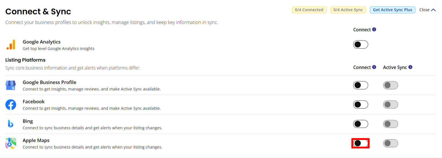Click 'Sync core business information' description text
The width and height of the screenshot is (442, 158).
[x=73, y=68]
